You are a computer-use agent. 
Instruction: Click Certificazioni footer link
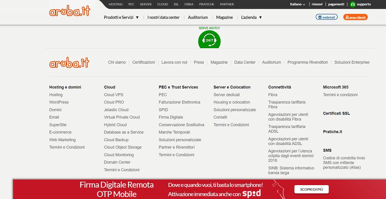(x=144, y=62)
